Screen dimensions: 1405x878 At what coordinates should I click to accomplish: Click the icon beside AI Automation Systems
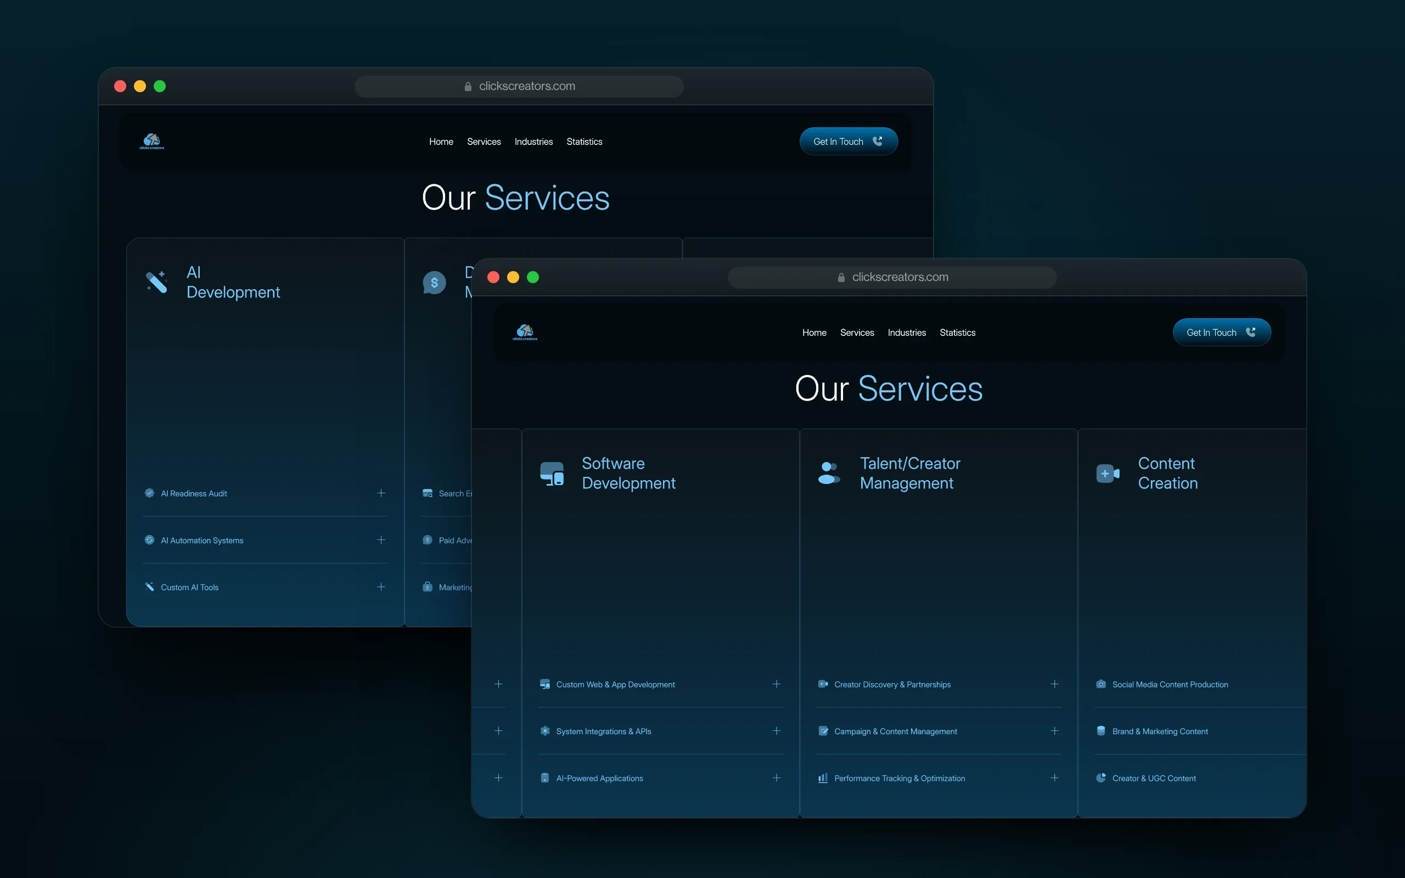click(149, 540)
